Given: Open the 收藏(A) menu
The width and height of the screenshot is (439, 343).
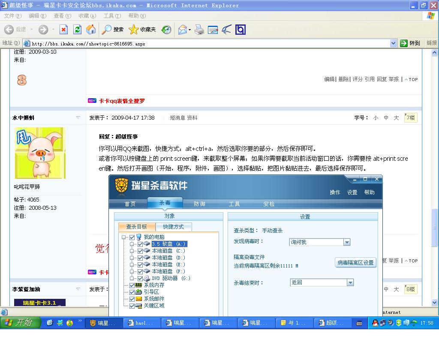Looking at the screenshot, I should [x=87, y=16].
